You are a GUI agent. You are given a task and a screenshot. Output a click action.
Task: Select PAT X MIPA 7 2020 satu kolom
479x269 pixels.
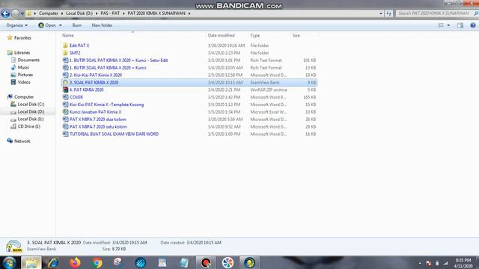pyautogui.click(x=98, y=126)
